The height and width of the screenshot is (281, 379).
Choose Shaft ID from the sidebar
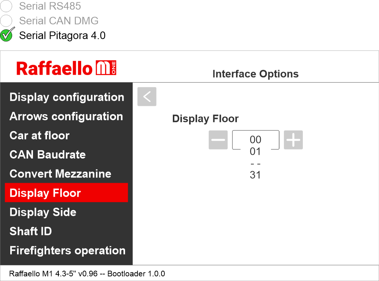coord(31,231)
